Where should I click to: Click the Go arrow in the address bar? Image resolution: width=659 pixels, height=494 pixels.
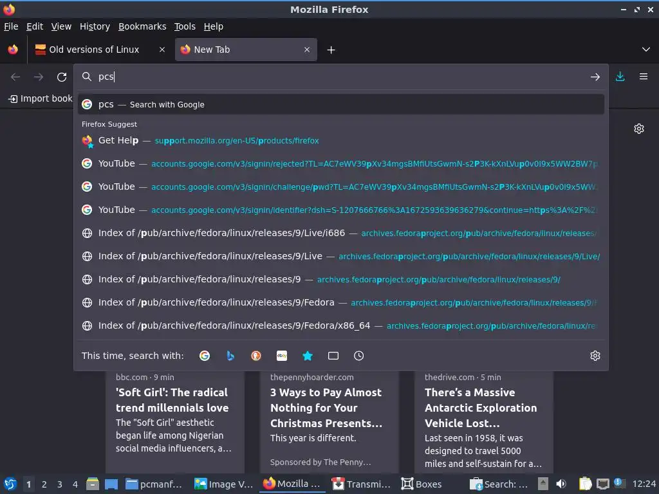click(595, 77)
